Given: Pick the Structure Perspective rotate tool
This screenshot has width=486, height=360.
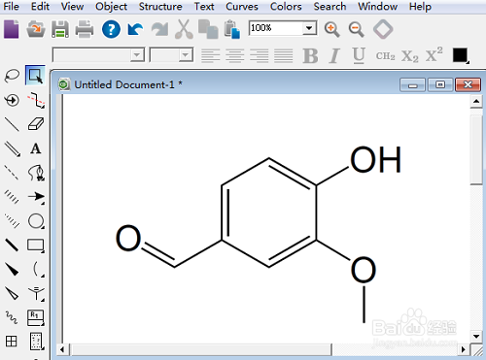Looking at the screenshot, I should coord(12,100).
